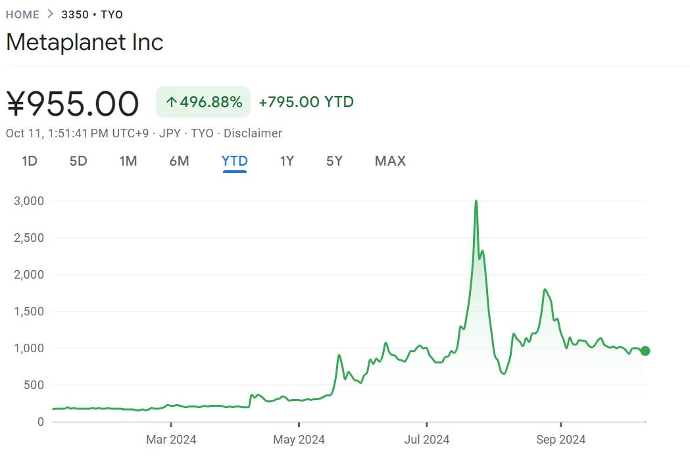Show the 1M price history
690x462 pixels.
pos(128,161)
